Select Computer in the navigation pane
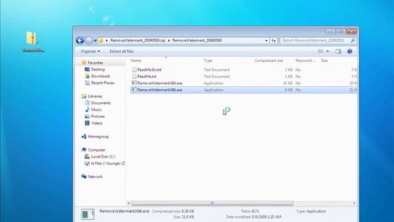Image resolution: width=394 pixels, height=222 pixels. (x=97, y=150)
